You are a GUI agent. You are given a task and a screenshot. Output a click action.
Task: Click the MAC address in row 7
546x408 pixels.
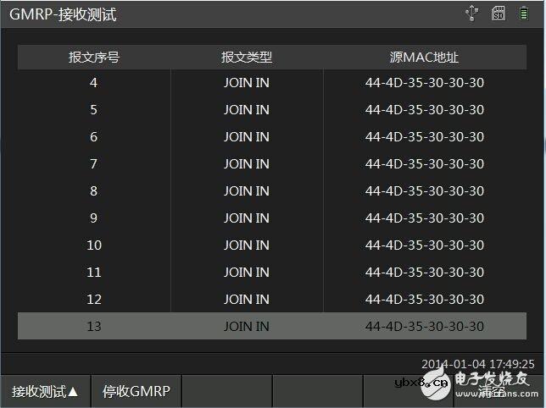425,164
